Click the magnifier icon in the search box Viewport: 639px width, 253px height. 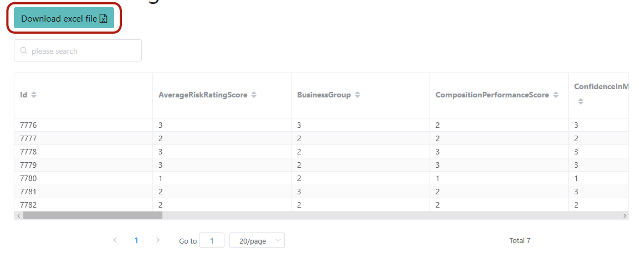pyautogui.click(x=24, y=50)
